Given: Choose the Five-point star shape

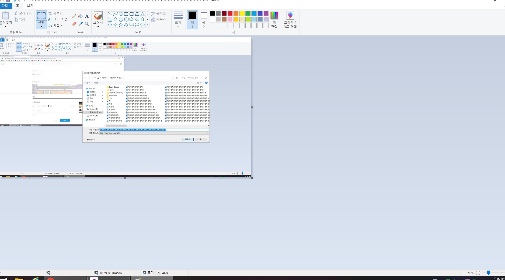Looking at the screenshot, I should coord(121,25).
